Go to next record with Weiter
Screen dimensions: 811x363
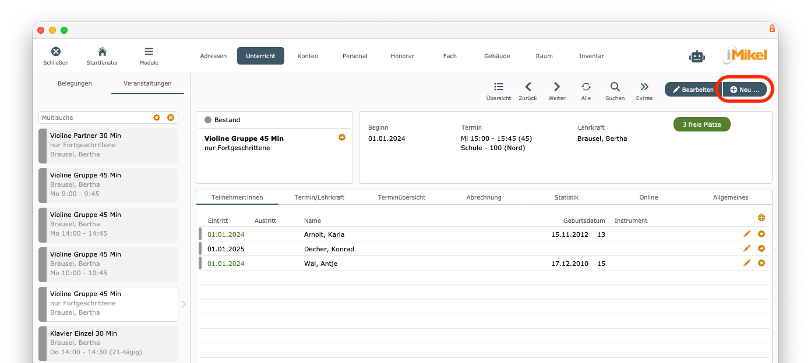point(557,87)
